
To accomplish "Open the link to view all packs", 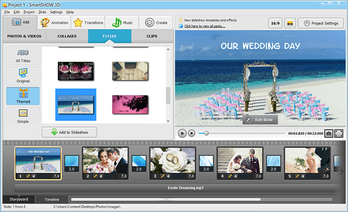I will (x=205, y=26).
